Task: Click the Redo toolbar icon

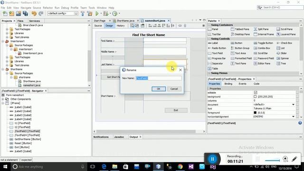Action: [x=41, y=14]
